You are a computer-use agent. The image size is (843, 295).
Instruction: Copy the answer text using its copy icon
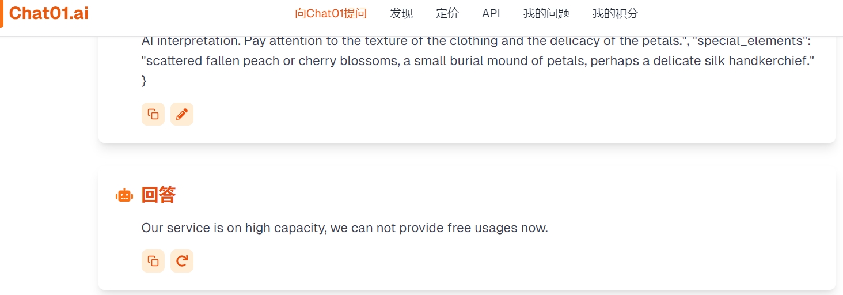153,261
